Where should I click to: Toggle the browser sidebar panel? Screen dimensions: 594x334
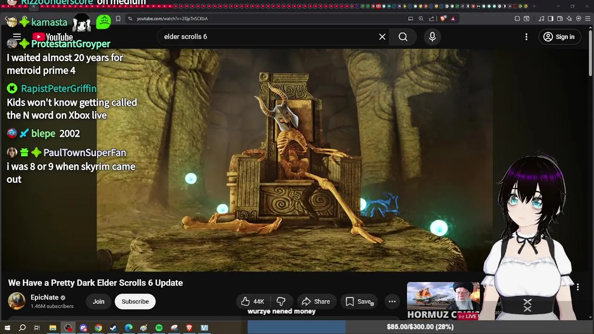(x=550, y=19)
